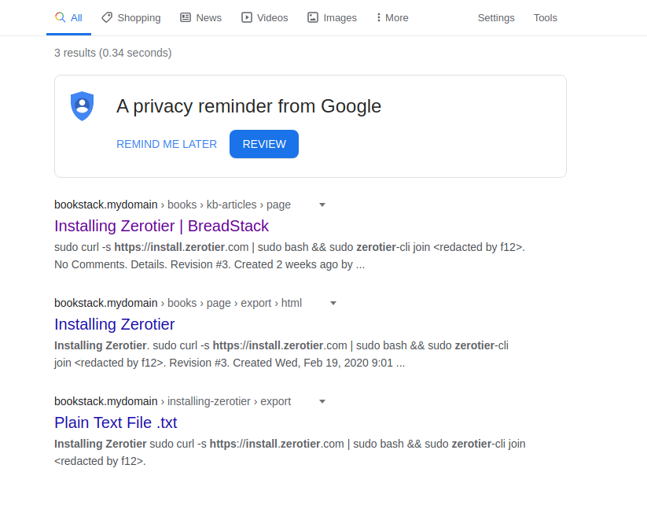This screenshot has height=509, width=647.
Task: Click the user silhouette inside the shield icon
Action: [82, 104]
